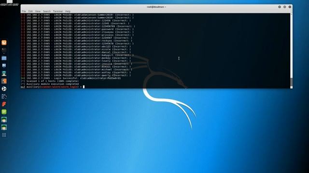Click failed login line for administrator:babygirl
Screen dimensions: 309x173
tap(77, 55)
